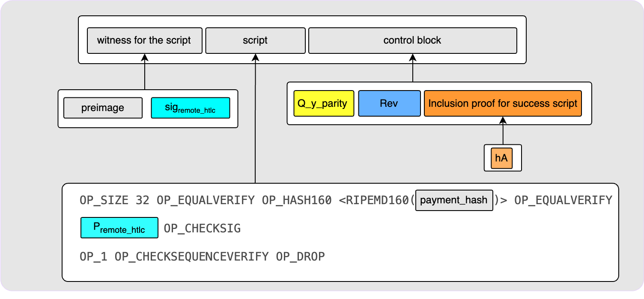This screenshot has height=299, width=644.
Task: Click the cyan P remote_htlc key box
Action: (119, 228)
